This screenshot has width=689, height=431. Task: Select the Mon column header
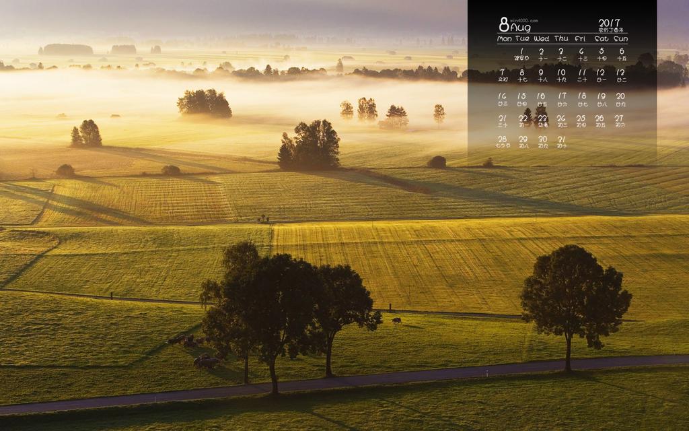pyautogui.click(x=504, y=39)
